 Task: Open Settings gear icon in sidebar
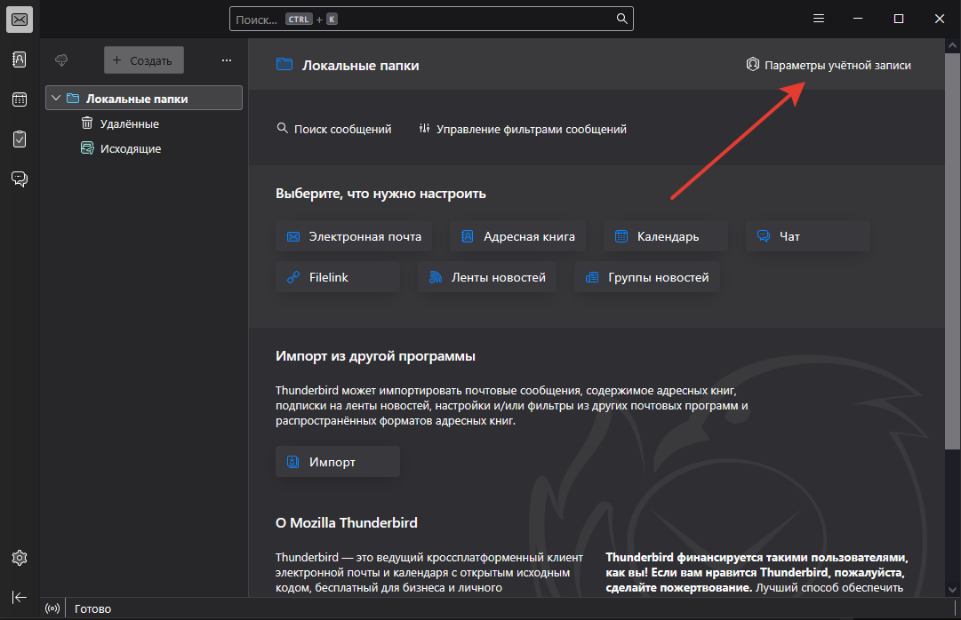click(x=20, y=558)
